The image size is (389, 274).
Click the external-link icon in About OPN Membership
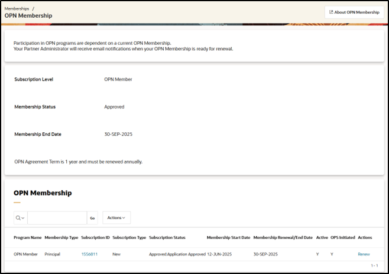[x=331, y=12]
